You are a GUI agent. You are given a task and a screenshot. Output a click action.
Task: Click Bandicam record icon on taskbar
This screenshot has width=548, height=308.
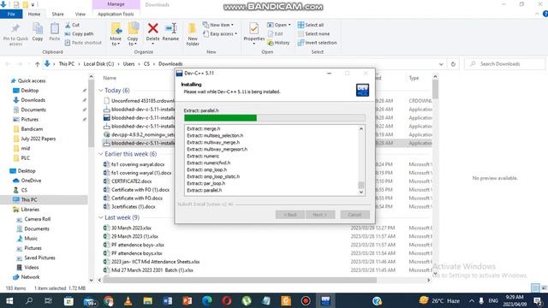point(306,300)
